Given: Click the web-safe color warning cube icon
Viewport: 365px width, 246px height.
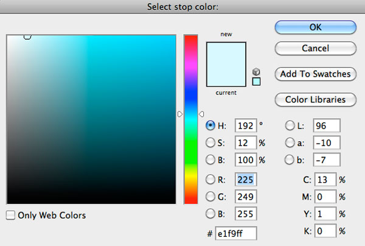Looking at the screenshot, I should pyautogui.click(x=256, y=72).
